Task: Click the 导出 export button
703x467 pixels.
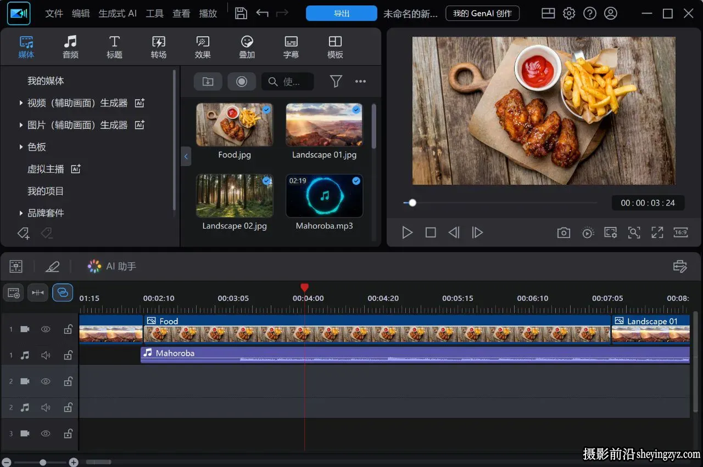Action: (x=342, y=13)
